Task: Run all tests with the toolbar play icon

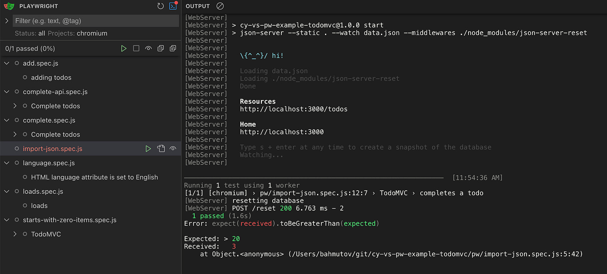Action: point(124,49)
